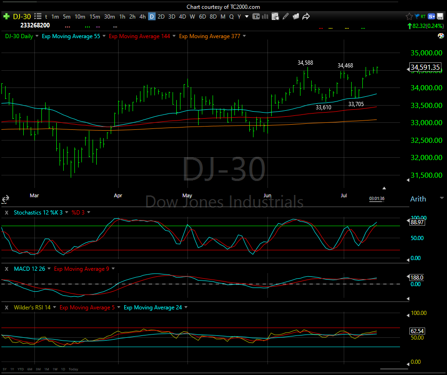447x375 pixels.
Task: Click the 03:01:36 countdown timer
Action: (x=377, y=199)
